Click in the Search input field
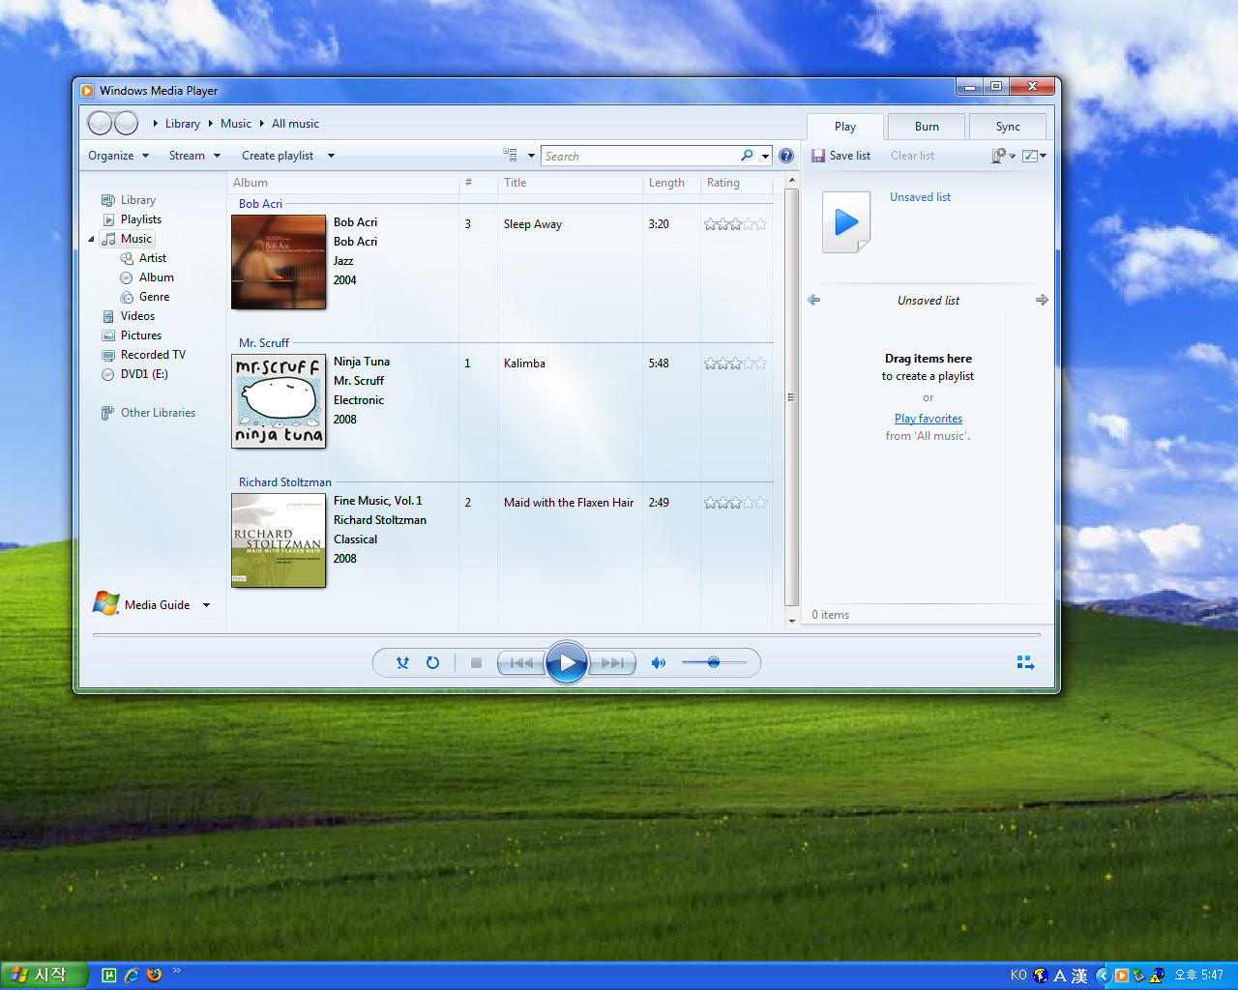The width and height of the screenshot is (1238, 990). click(640, 156)
